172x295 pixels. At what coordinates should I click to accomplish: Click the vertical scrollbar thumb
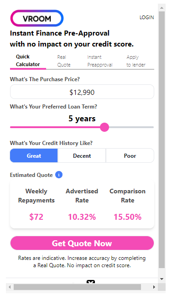pos(162,140)
